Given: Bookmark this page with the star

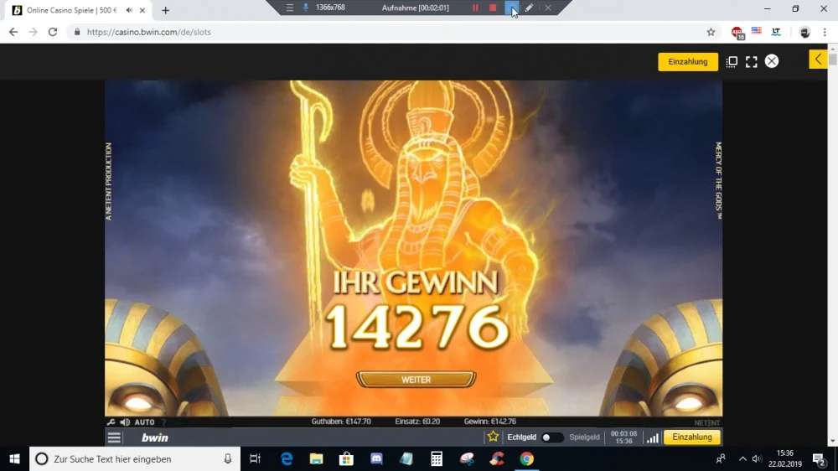Looking at the screenshot, I should pos(711,32).
